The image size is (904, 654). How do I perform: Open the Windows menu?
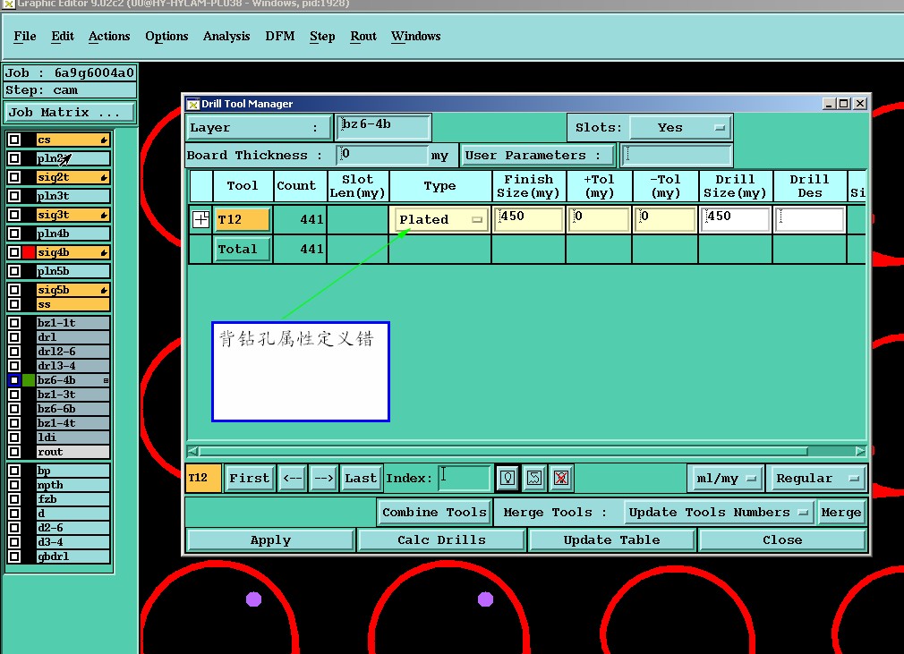(415, 37)
